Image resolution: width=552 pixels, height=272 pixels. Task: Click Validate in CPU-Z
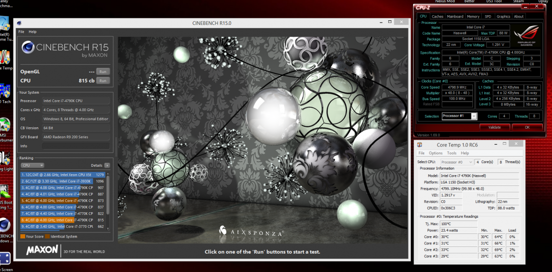(494, 127)
